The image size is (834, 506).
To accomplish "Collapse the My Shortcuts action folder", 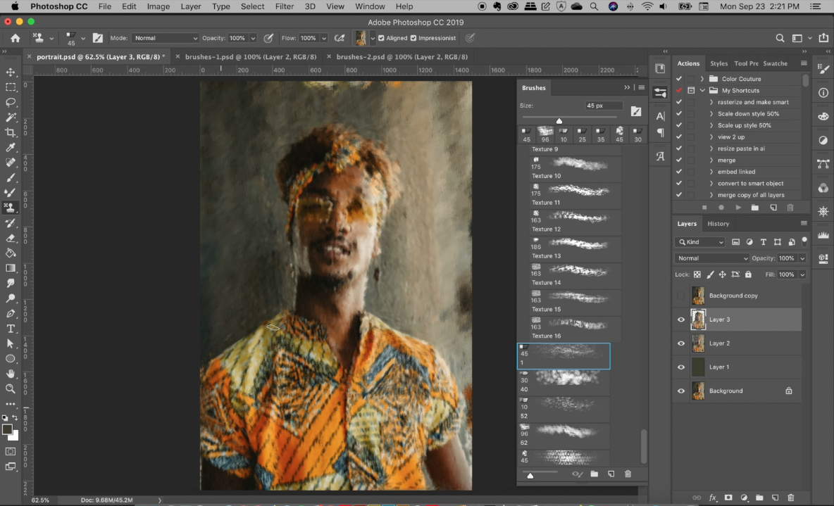I will [x=702, y=90].
